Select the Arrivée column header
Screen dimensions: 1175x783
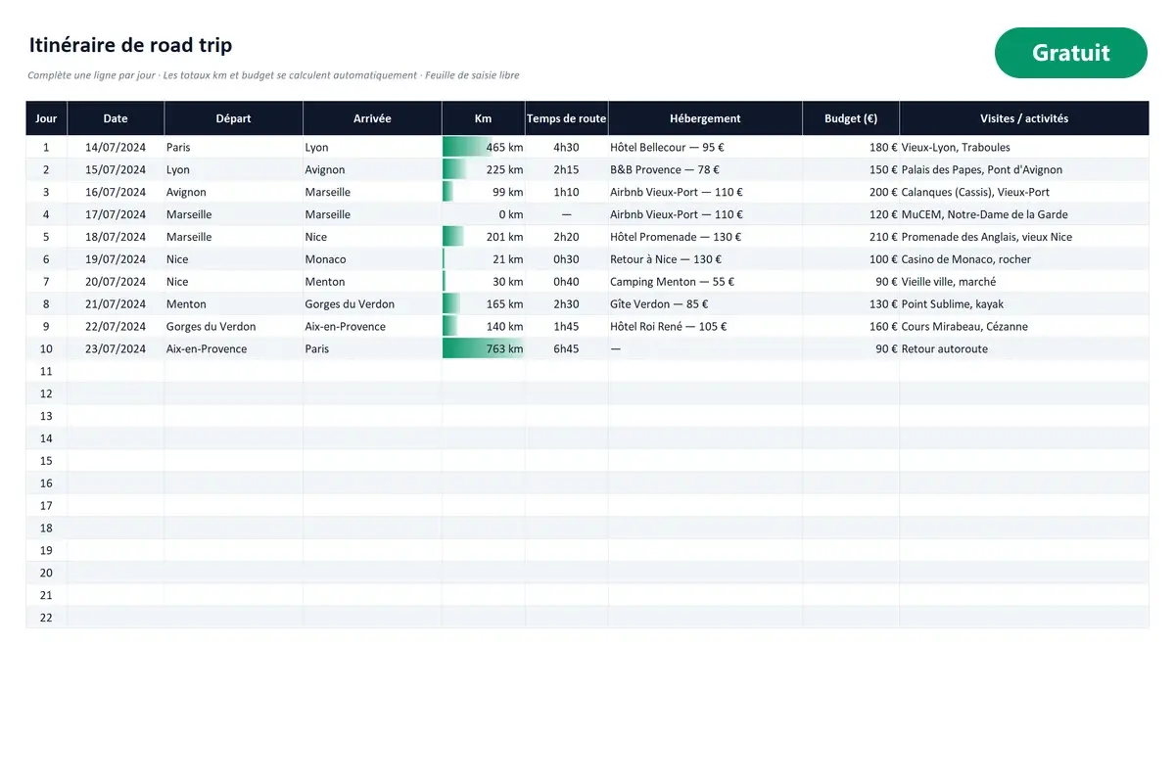click(372, 118)
